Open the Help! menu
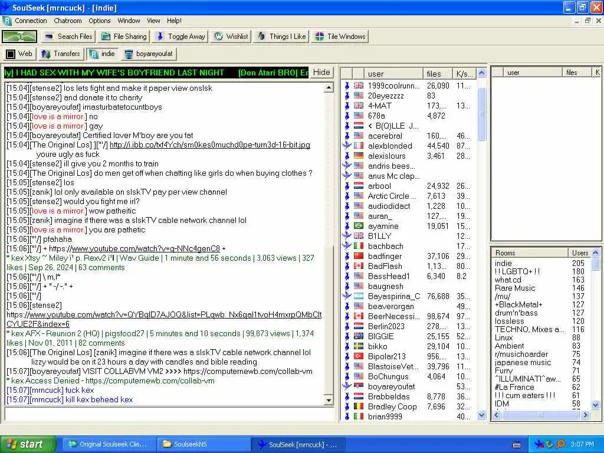The image size is (604, 453). (x=174, y=21)
